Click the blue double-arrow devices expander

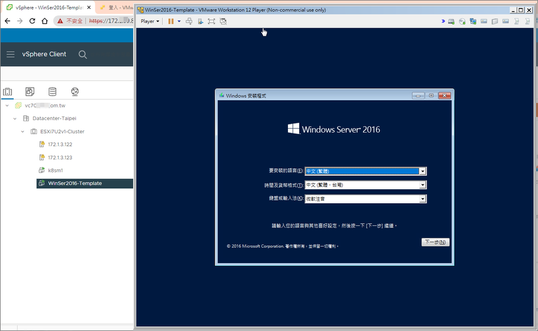click(443, 21)
